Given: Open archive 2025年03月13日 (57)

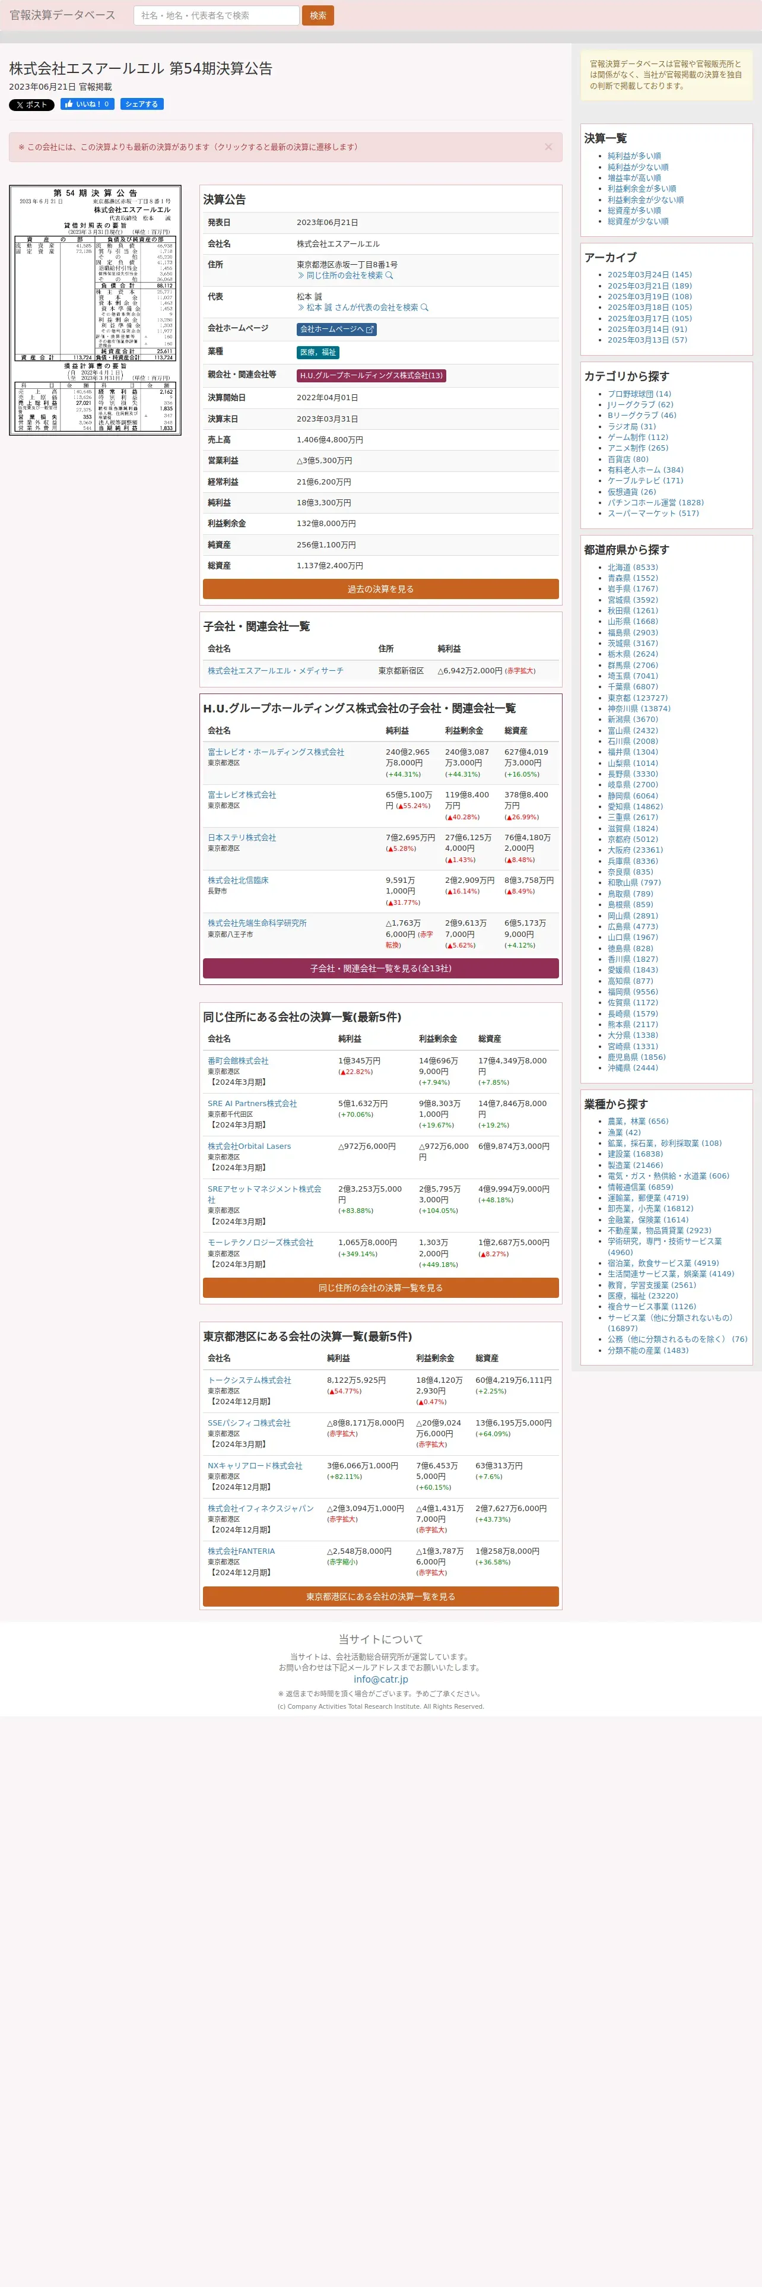Looking at the screenshot, I should pos(647,340).
